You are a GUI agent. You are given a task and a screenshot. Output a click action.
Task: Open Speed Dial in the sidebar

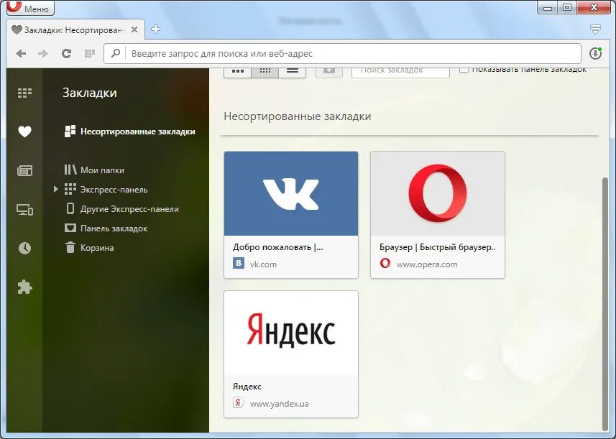24,93
